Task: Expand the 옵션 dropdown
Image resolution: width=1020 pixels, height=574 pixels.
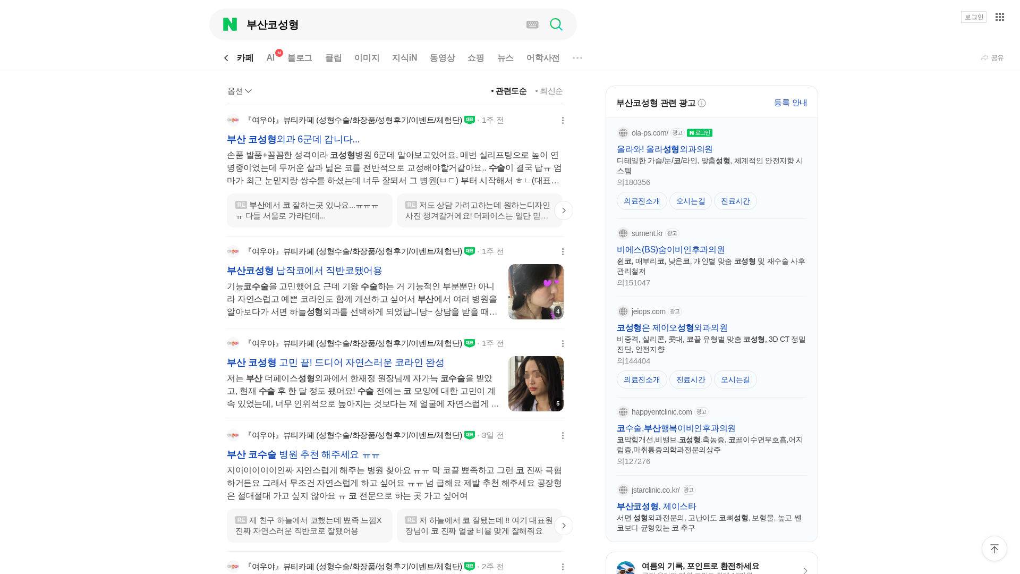Action: [x=240, y=91]
